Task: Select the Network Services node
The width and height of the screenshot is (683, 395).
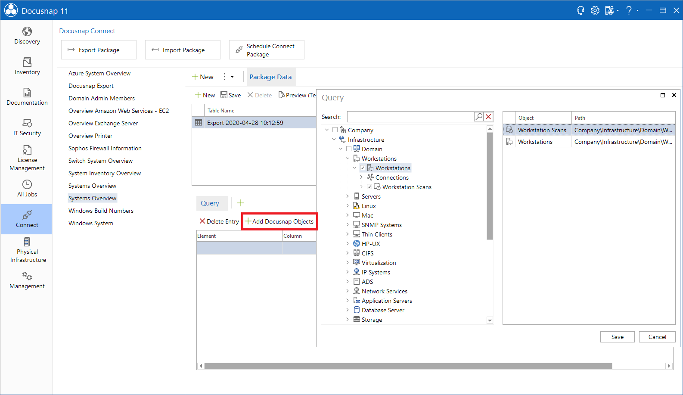Action: click(384, 291)
